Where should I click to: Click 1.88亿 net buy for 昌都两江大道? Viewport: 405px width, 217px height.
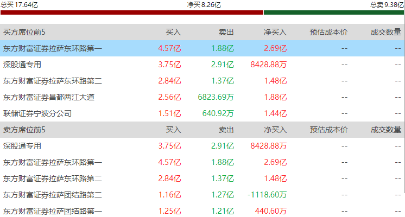point(275,97)
